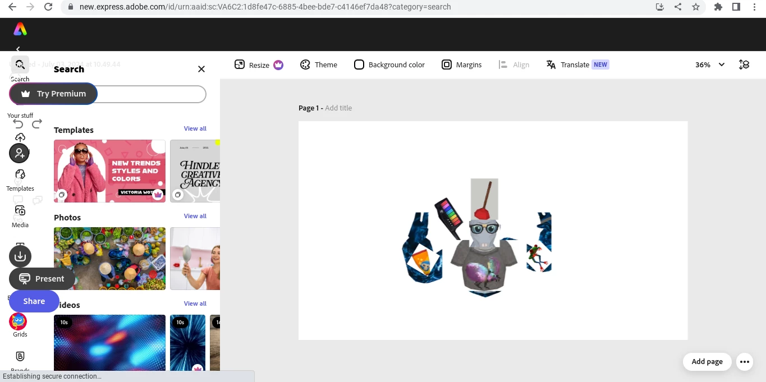Select the red plunger image on canvas
This screenshot has width=766, height=382.
[x=484, y=199]
